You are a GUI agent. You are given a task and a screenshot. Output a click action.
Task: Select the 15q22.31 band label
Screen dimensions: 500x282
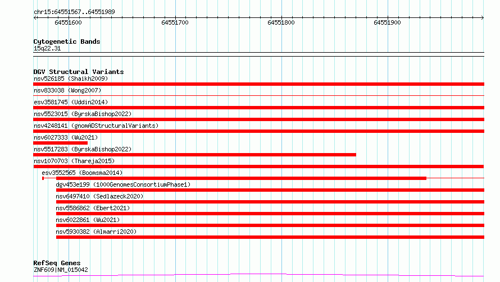tap(47, 48)
